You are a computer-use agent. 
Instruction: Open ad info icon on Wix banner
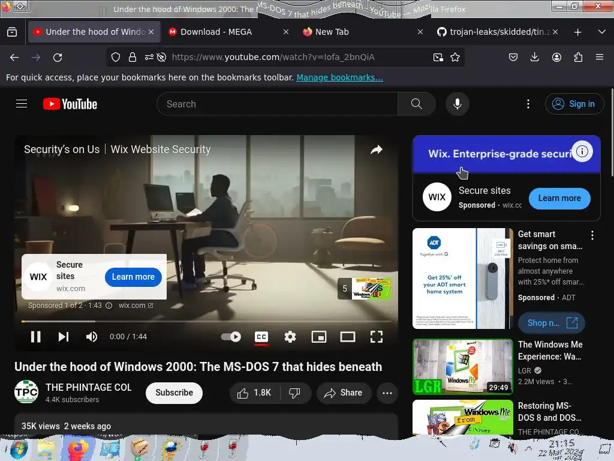(582, 151)
